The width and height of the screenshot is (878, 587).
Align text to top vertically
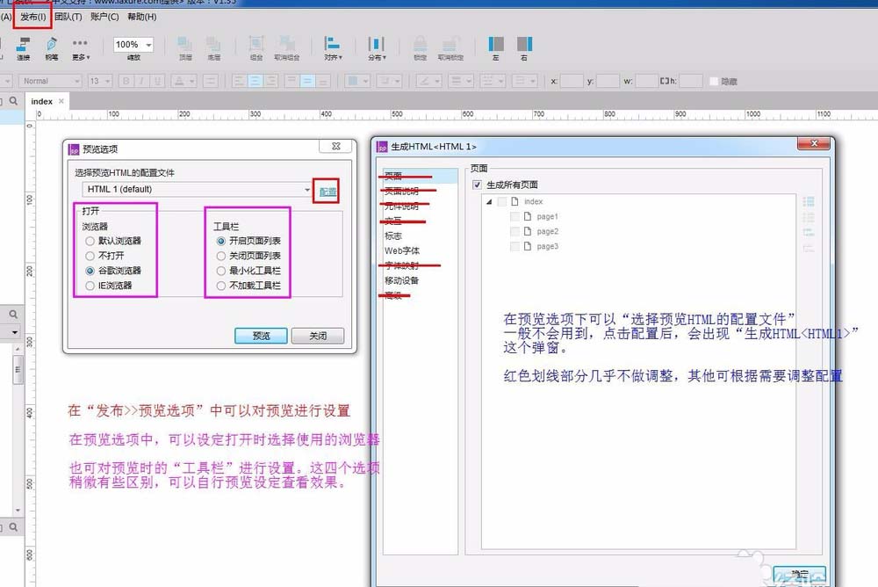coord(291,82)
